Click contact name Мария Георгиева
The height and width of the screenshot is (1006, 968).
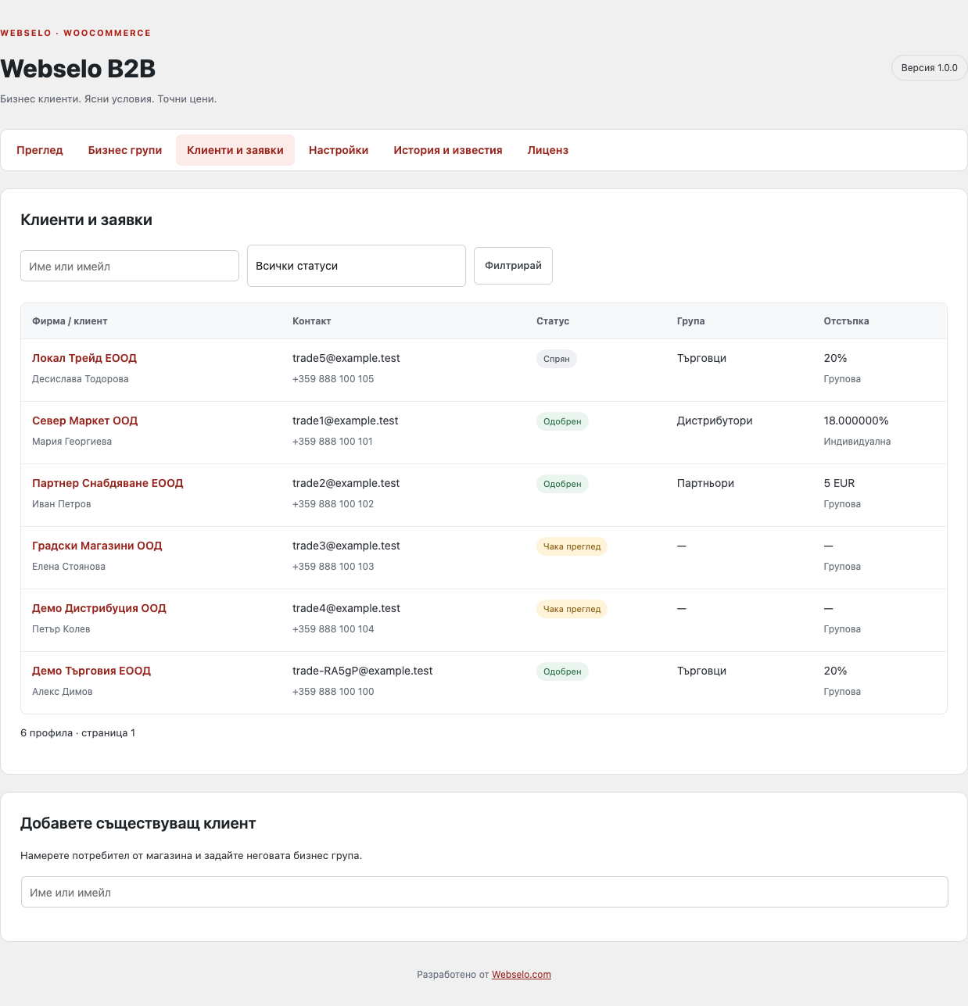pyautogui.click(x=72, y=442)
